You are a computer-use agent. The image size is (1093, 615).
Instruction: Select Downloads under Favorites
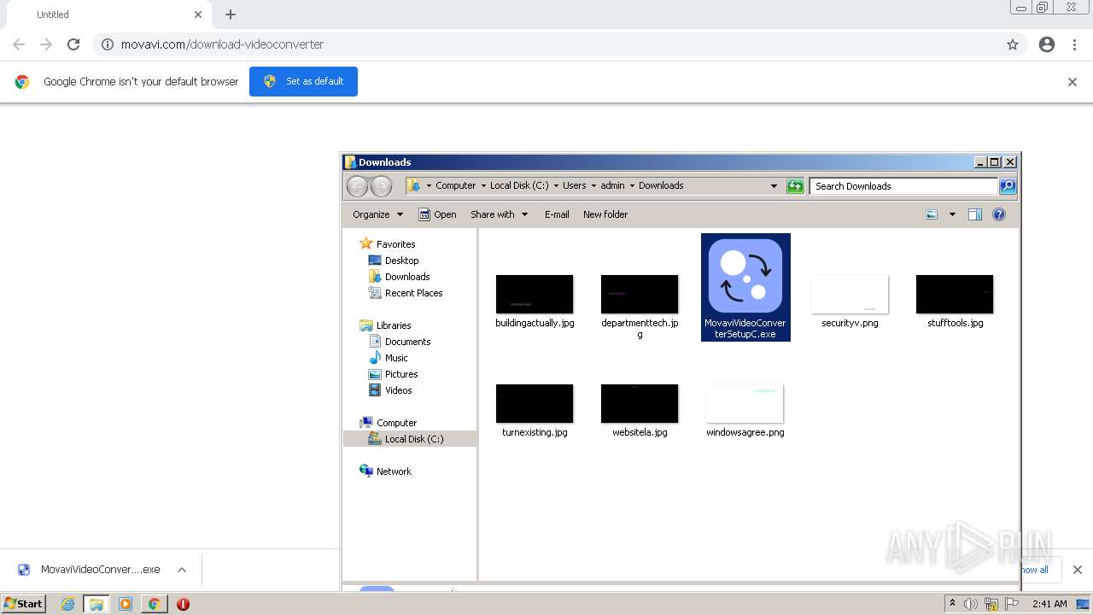[407, 277]
